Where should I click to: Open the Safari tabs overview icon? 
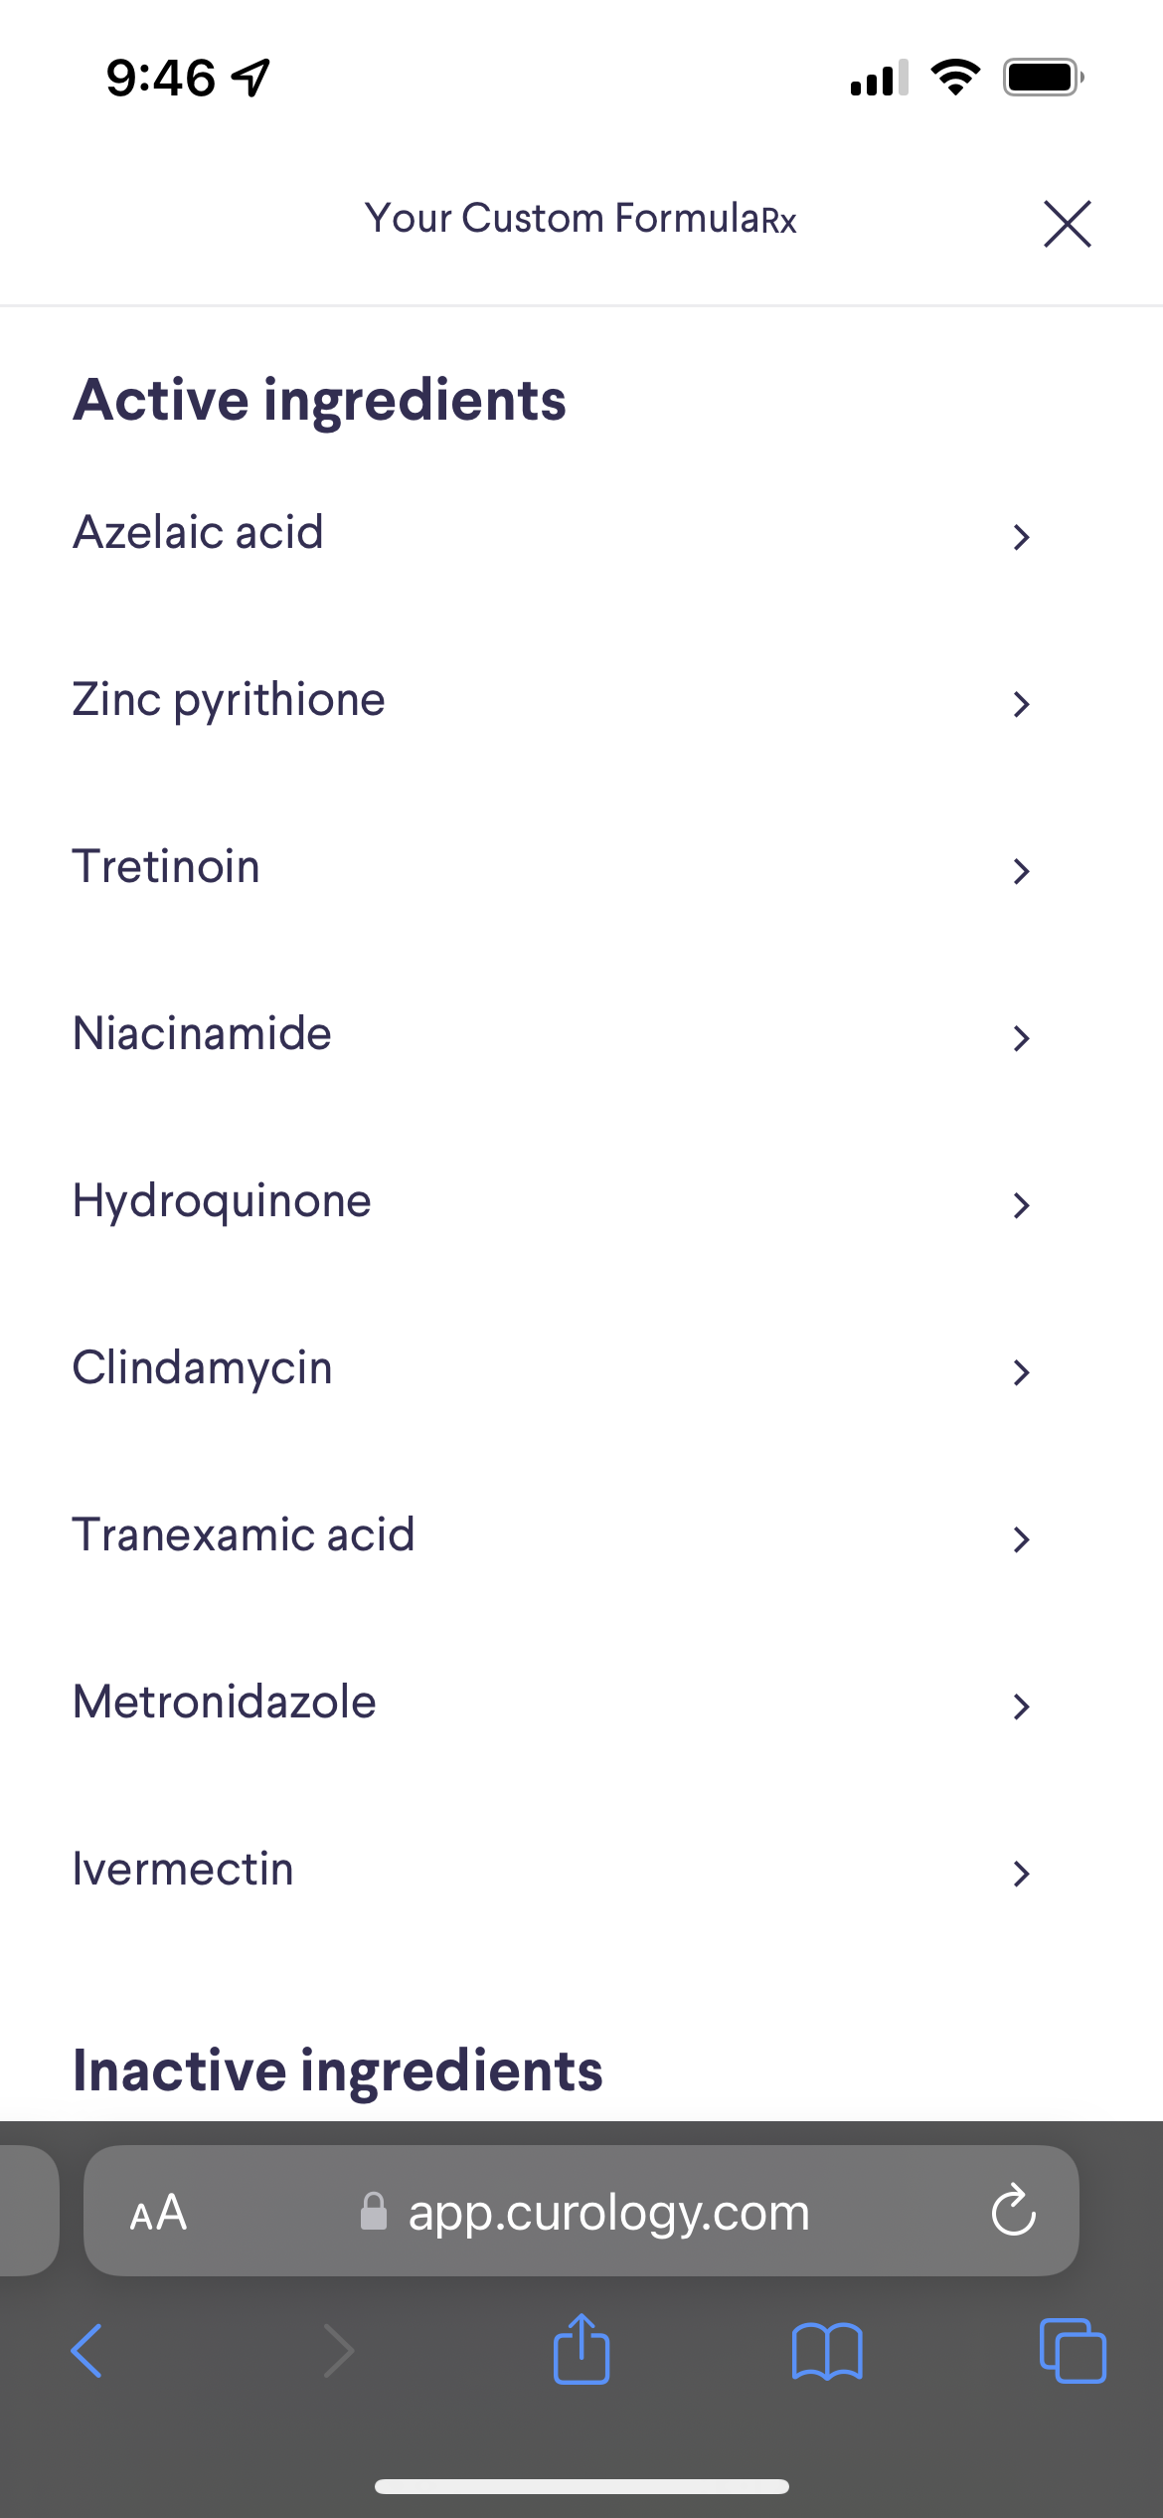tap(1073, 2351)
